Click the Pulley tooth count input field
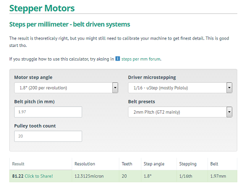Image resolution: width=246 pixels, height=188 pixels. click(48, 136)
